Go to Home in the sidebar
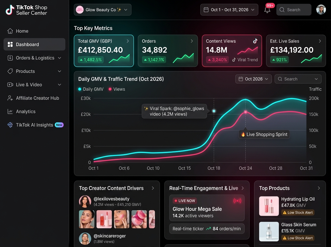The width and height of the screenshot is (331, 247). (34, 31)
